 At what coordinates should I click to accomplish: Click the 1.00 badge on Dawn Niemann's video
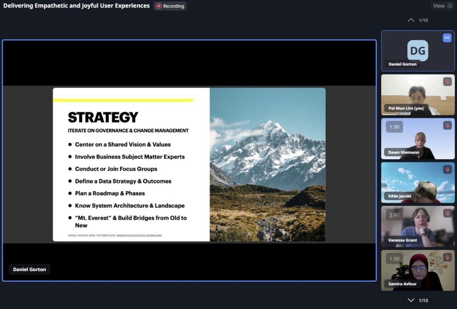[394, 127]
